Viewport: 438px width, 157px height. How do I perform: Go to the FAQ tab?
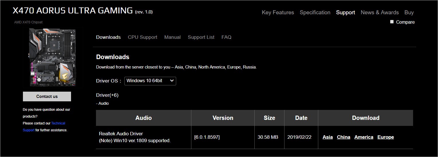click(226, 37)
